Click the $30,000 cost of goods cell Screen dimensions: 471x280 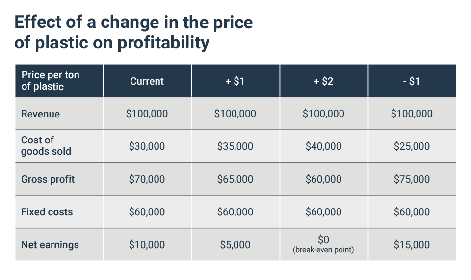tap(147, 146)
